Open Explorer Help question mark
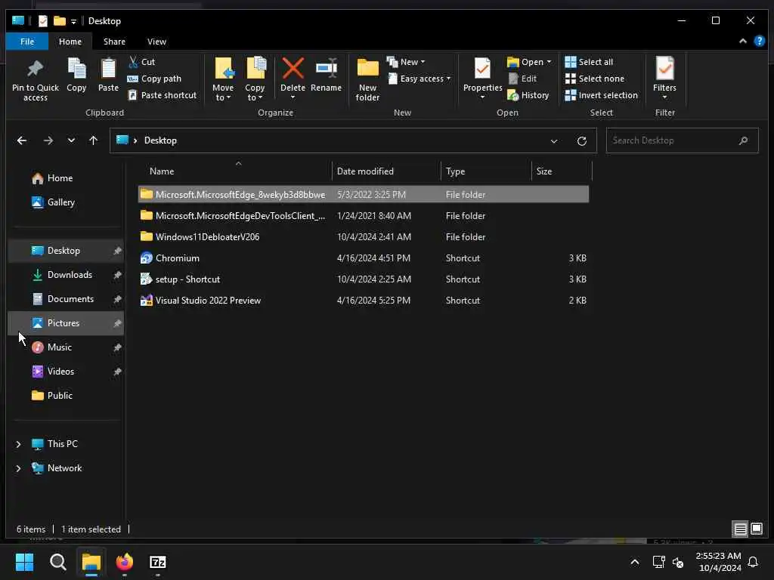Viewport: 774px width, 580px height. click(759, 42)
